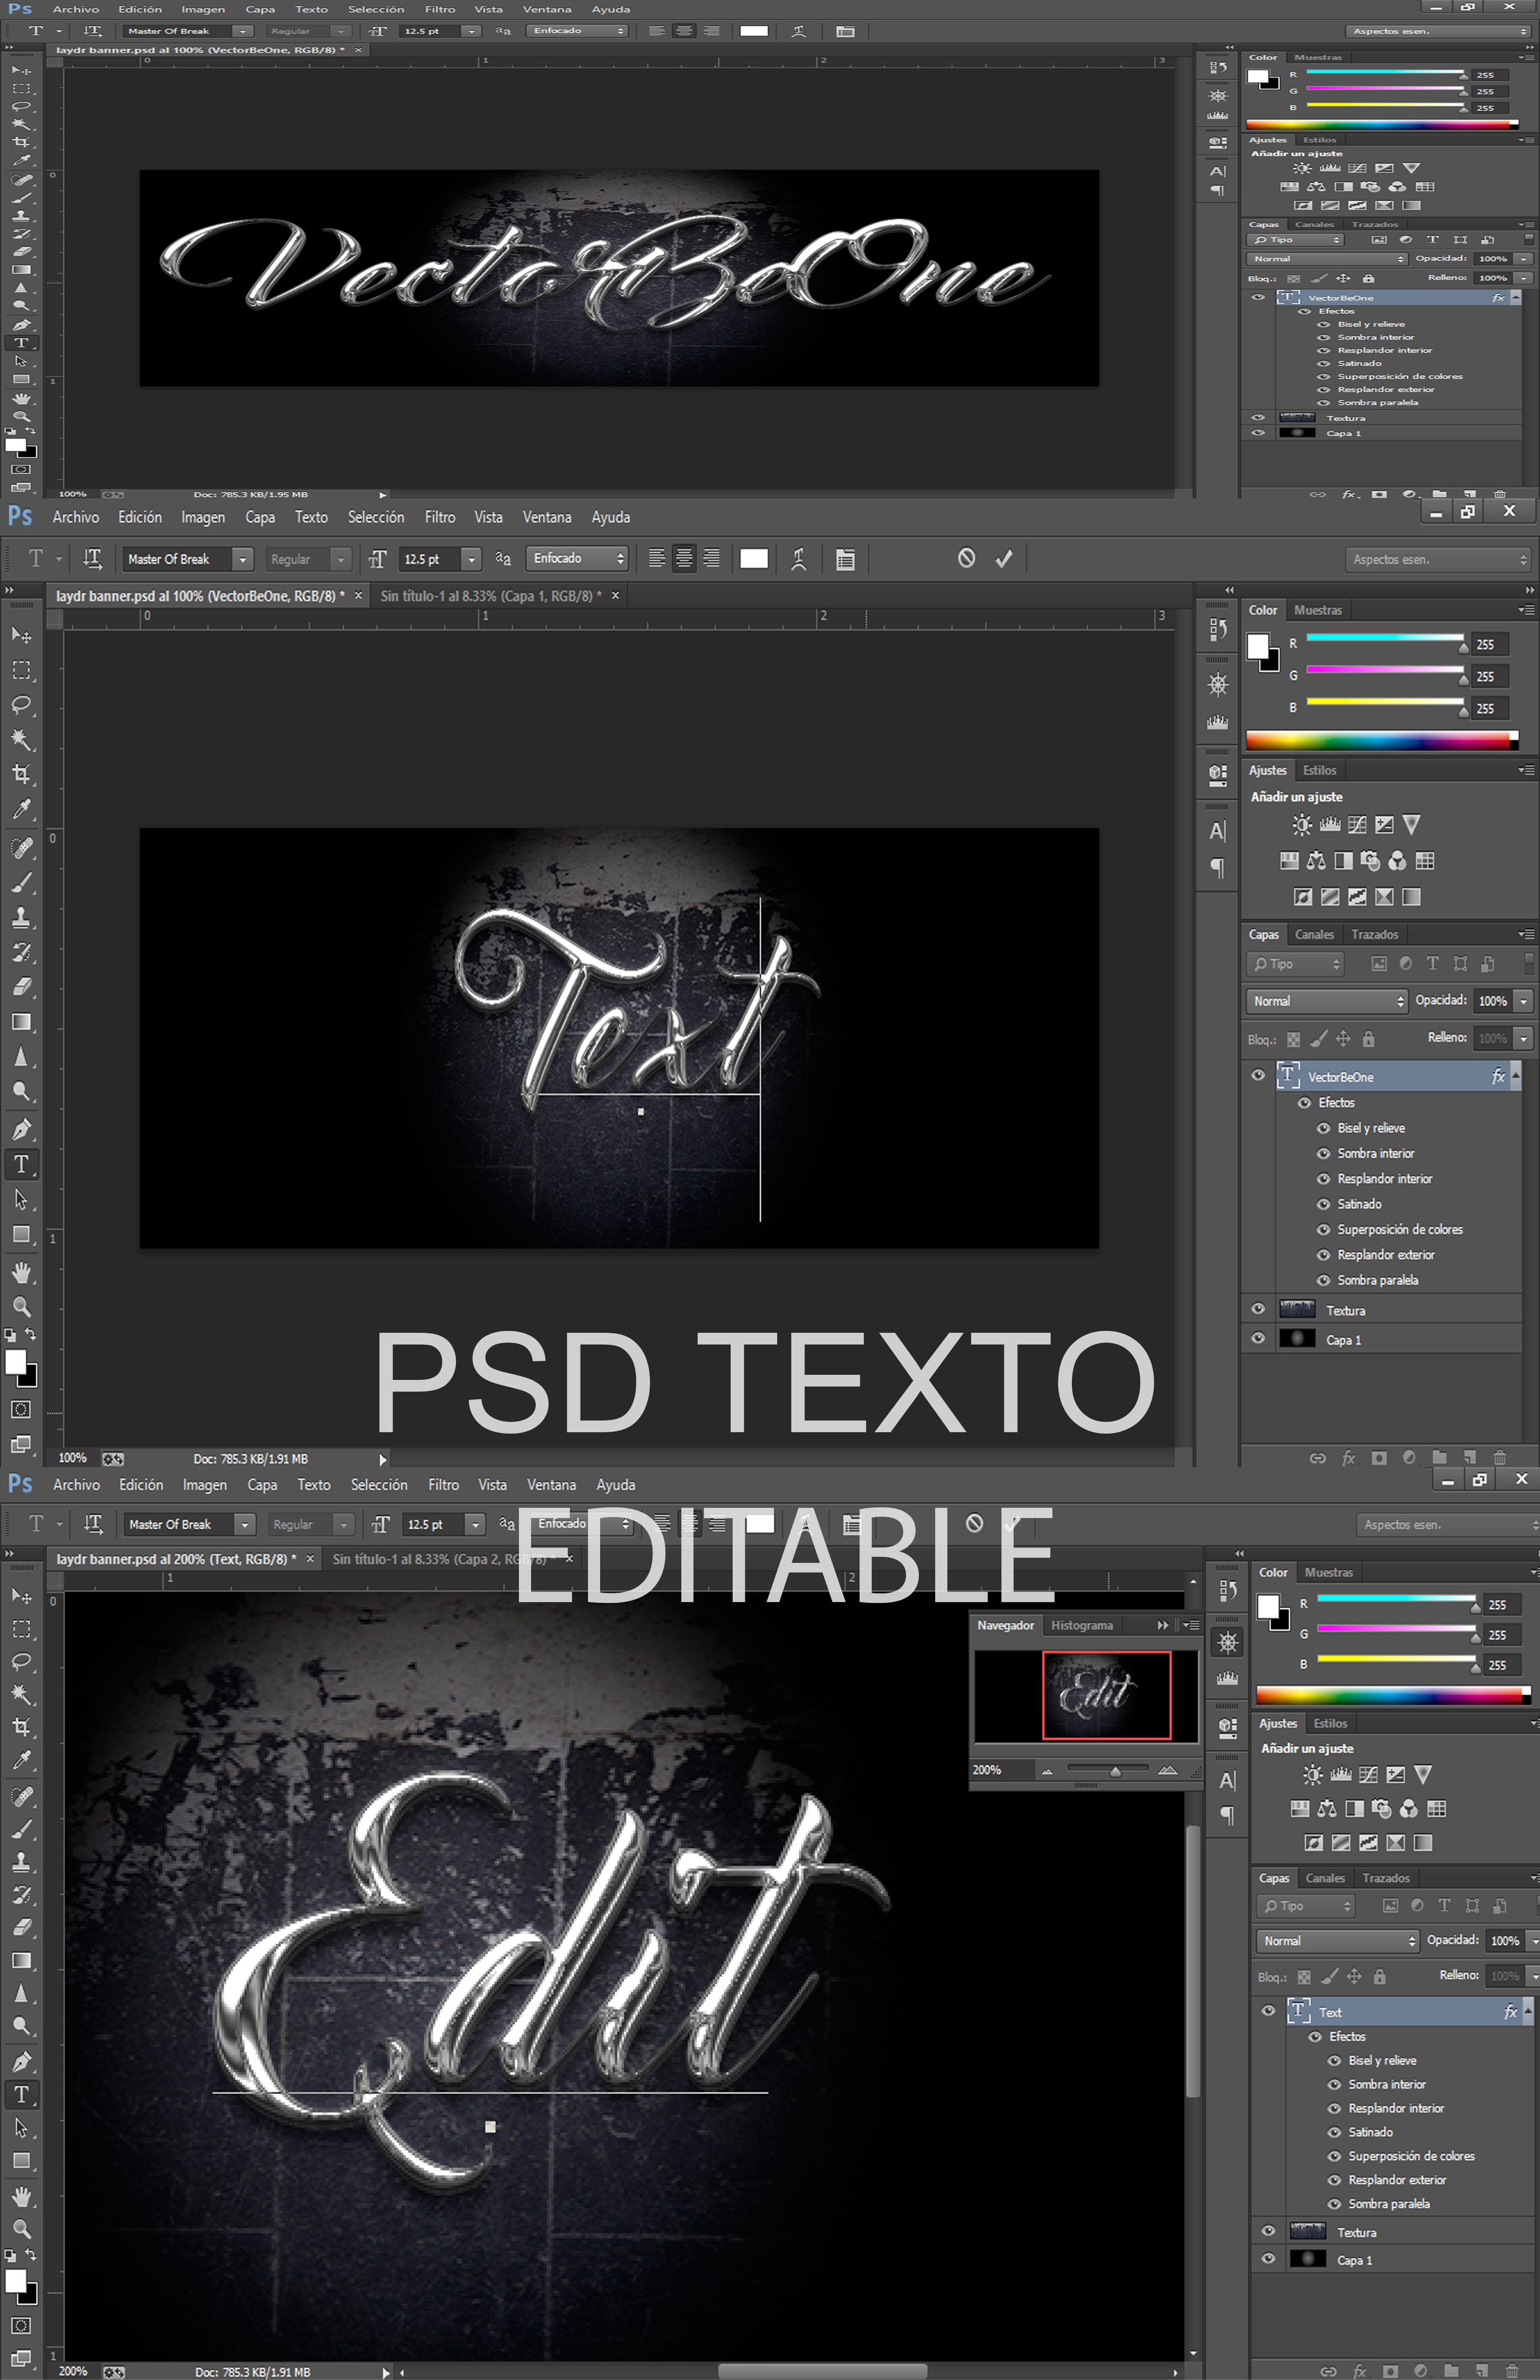
Task: Hide the Textura layer in Text-artwork window
Action: 1258,1309
